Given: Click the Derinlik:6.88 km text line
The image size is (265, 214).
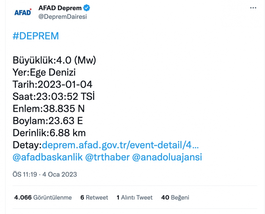Looking at the screenshot, I should pyautogui.click(x=49, y=133).
